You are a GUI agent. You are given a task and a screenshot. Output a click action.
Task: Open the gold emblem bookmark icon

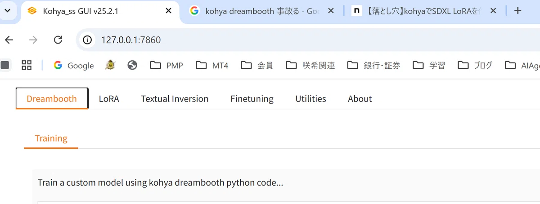pyautogui.click(x=110, y=66)
